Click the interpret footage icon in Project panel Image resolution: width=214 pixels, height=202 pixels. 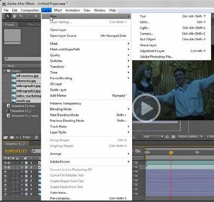[x=5, y=137]
